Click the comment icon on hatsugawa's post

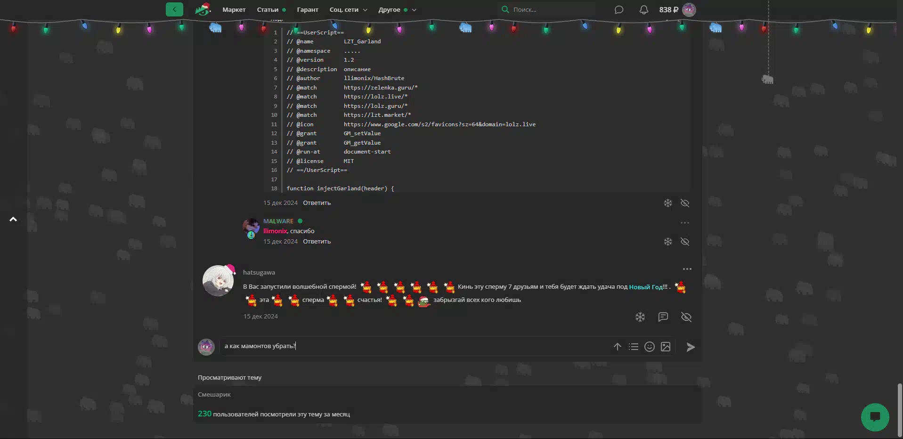click(x=663, y=317)
